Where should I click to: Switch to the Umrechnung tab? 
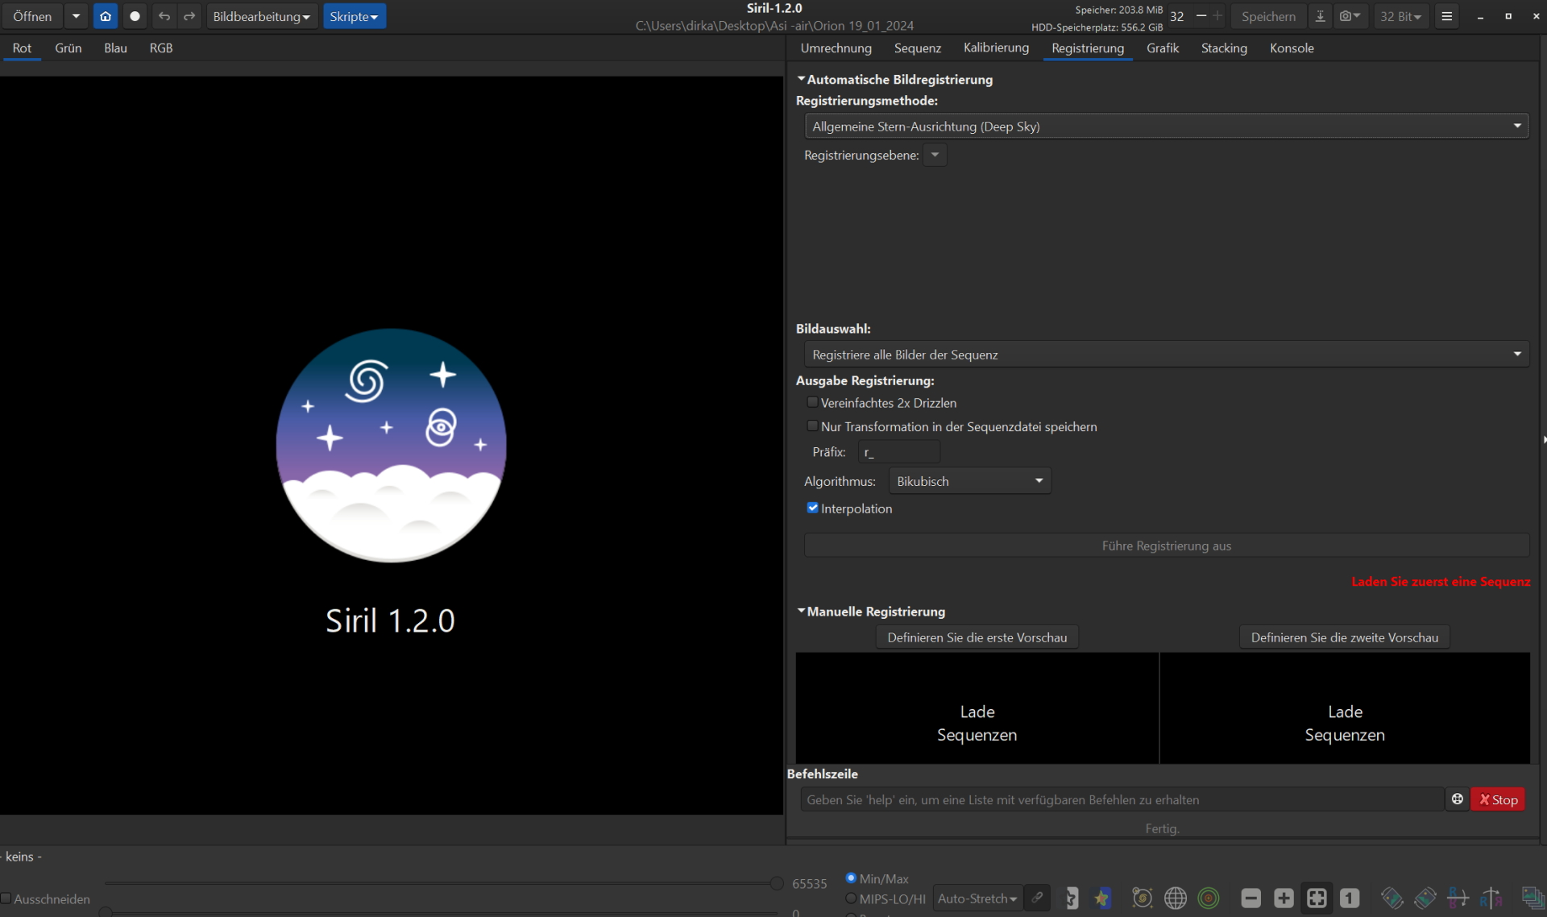click(836, 48)
